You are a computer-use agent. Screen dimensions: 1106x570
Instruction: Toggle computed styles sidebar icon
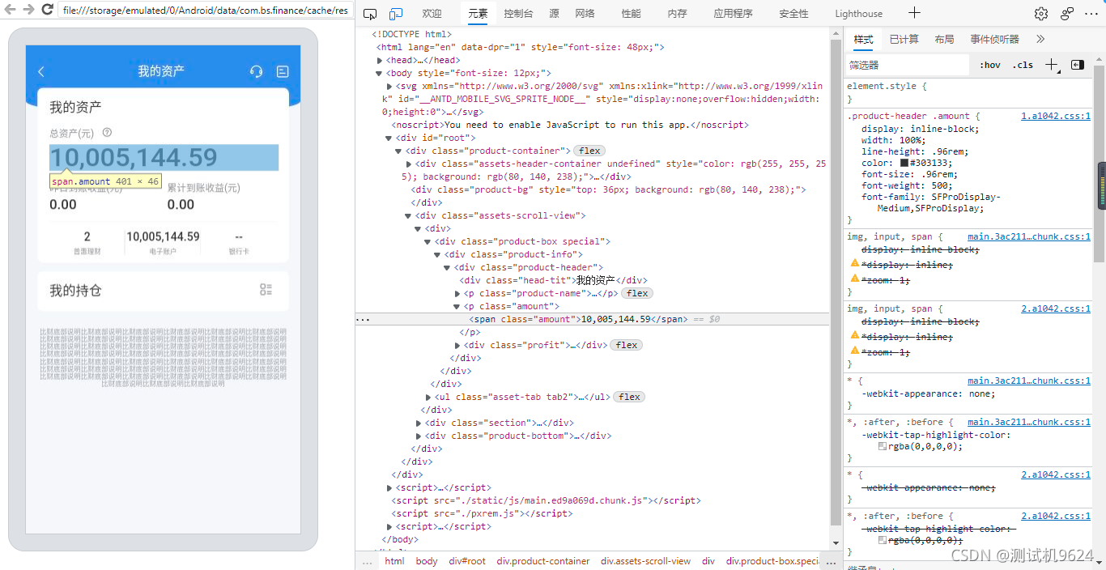[1078, 65]
